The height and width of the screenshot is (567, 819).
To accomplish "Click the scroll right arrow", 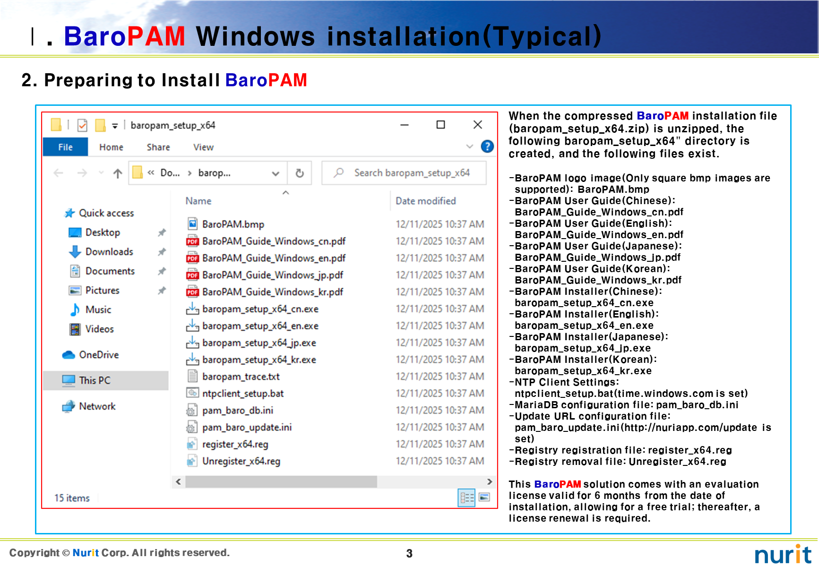I will pos(490,481).
